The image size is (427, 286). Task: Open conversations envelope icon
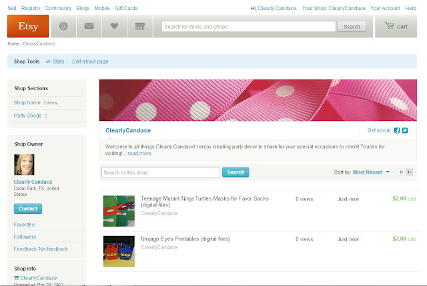89,26
